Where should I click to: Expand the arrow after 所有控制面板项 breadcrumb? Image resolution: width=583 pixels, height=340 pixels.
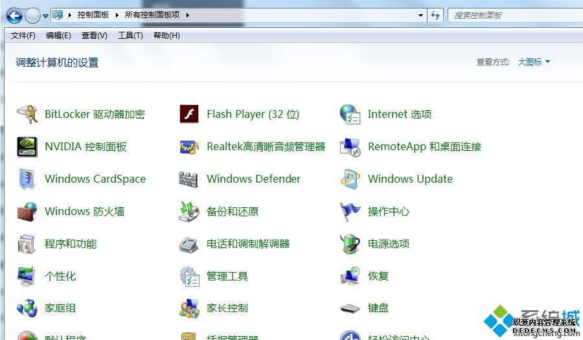tap(187, 15)
